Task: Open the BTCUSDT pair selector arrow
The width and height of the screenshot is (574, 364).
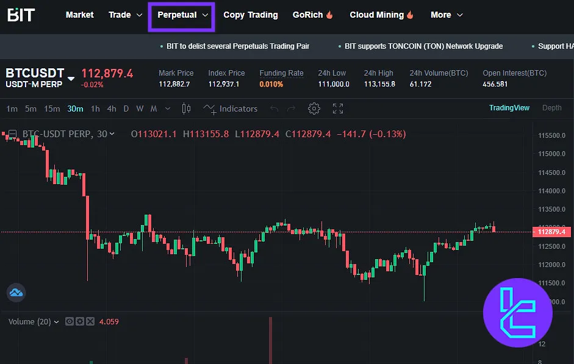Action: [71, 79]
